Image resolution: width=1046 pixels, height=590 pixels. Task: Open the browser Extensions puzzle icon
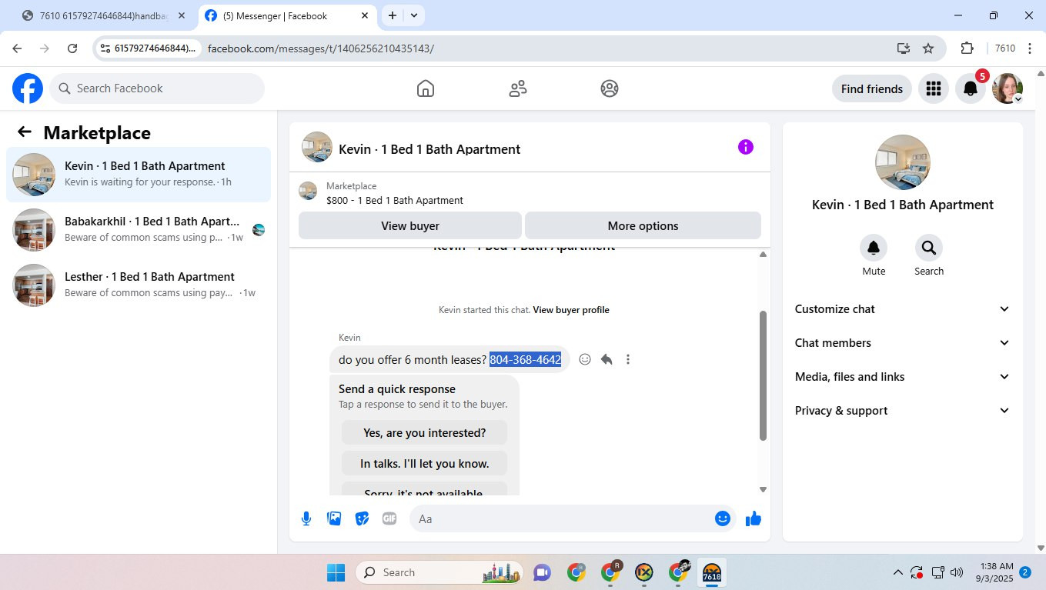(967, 48)
